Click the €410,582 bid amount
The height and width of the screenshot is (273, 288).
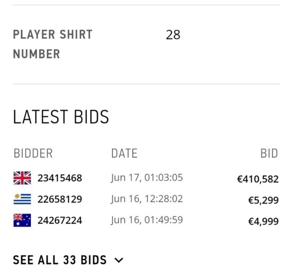[x=258, y=179]
